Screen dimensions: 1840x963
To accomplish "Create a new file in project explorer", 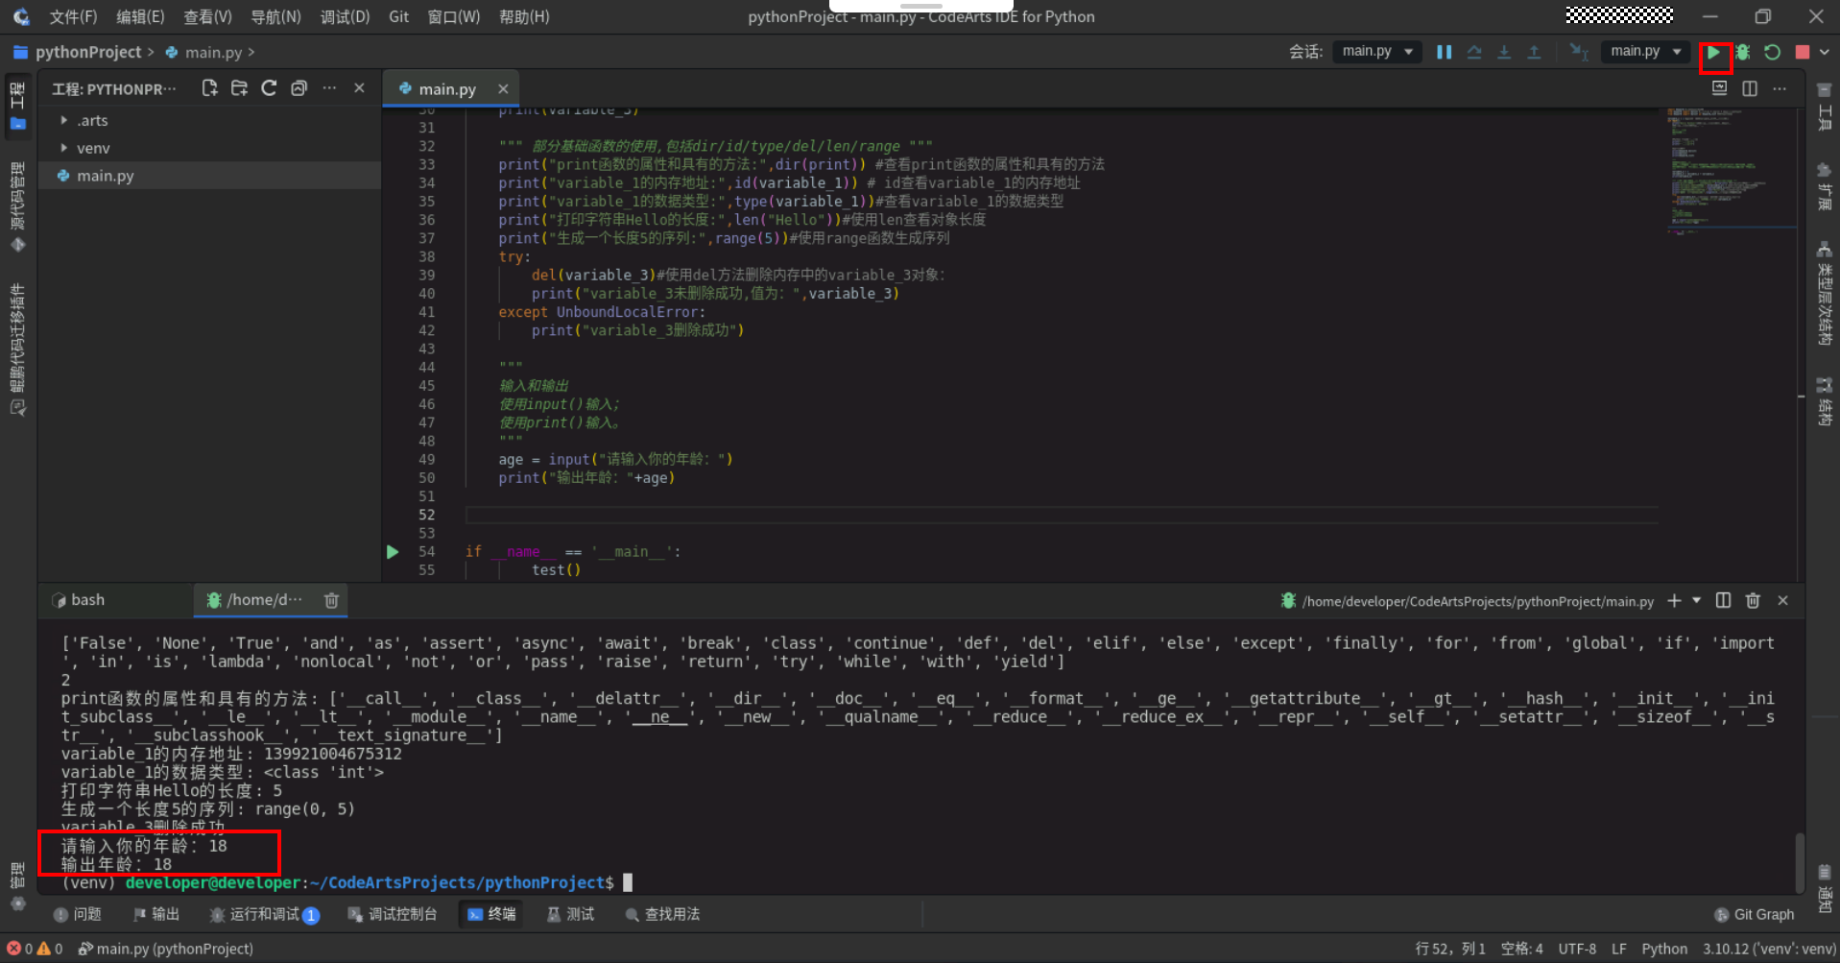I will click(x=209, y=88).
